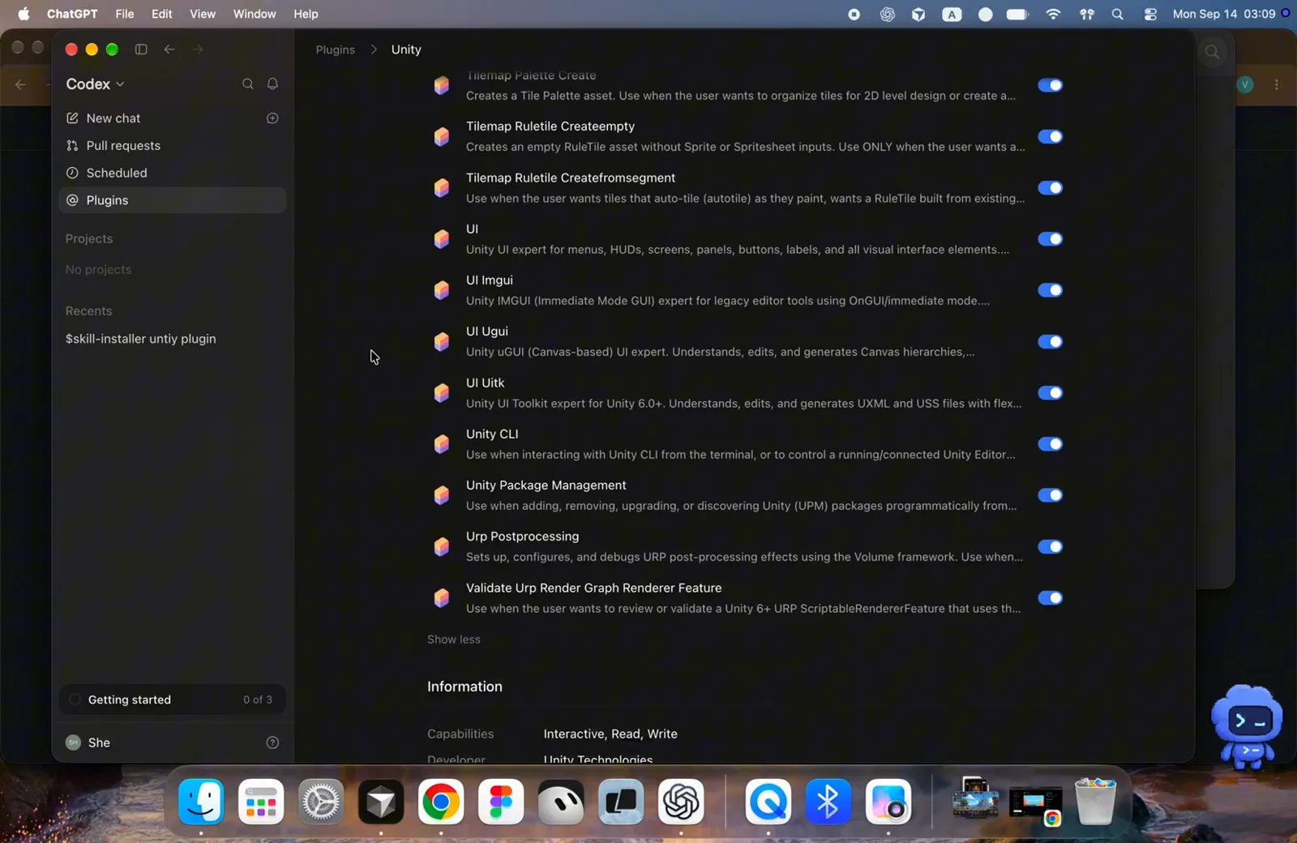Screen dimensions: 1297x843
Task: Click the Codex robot mascot icon
Action: [x=1248, y=725]
